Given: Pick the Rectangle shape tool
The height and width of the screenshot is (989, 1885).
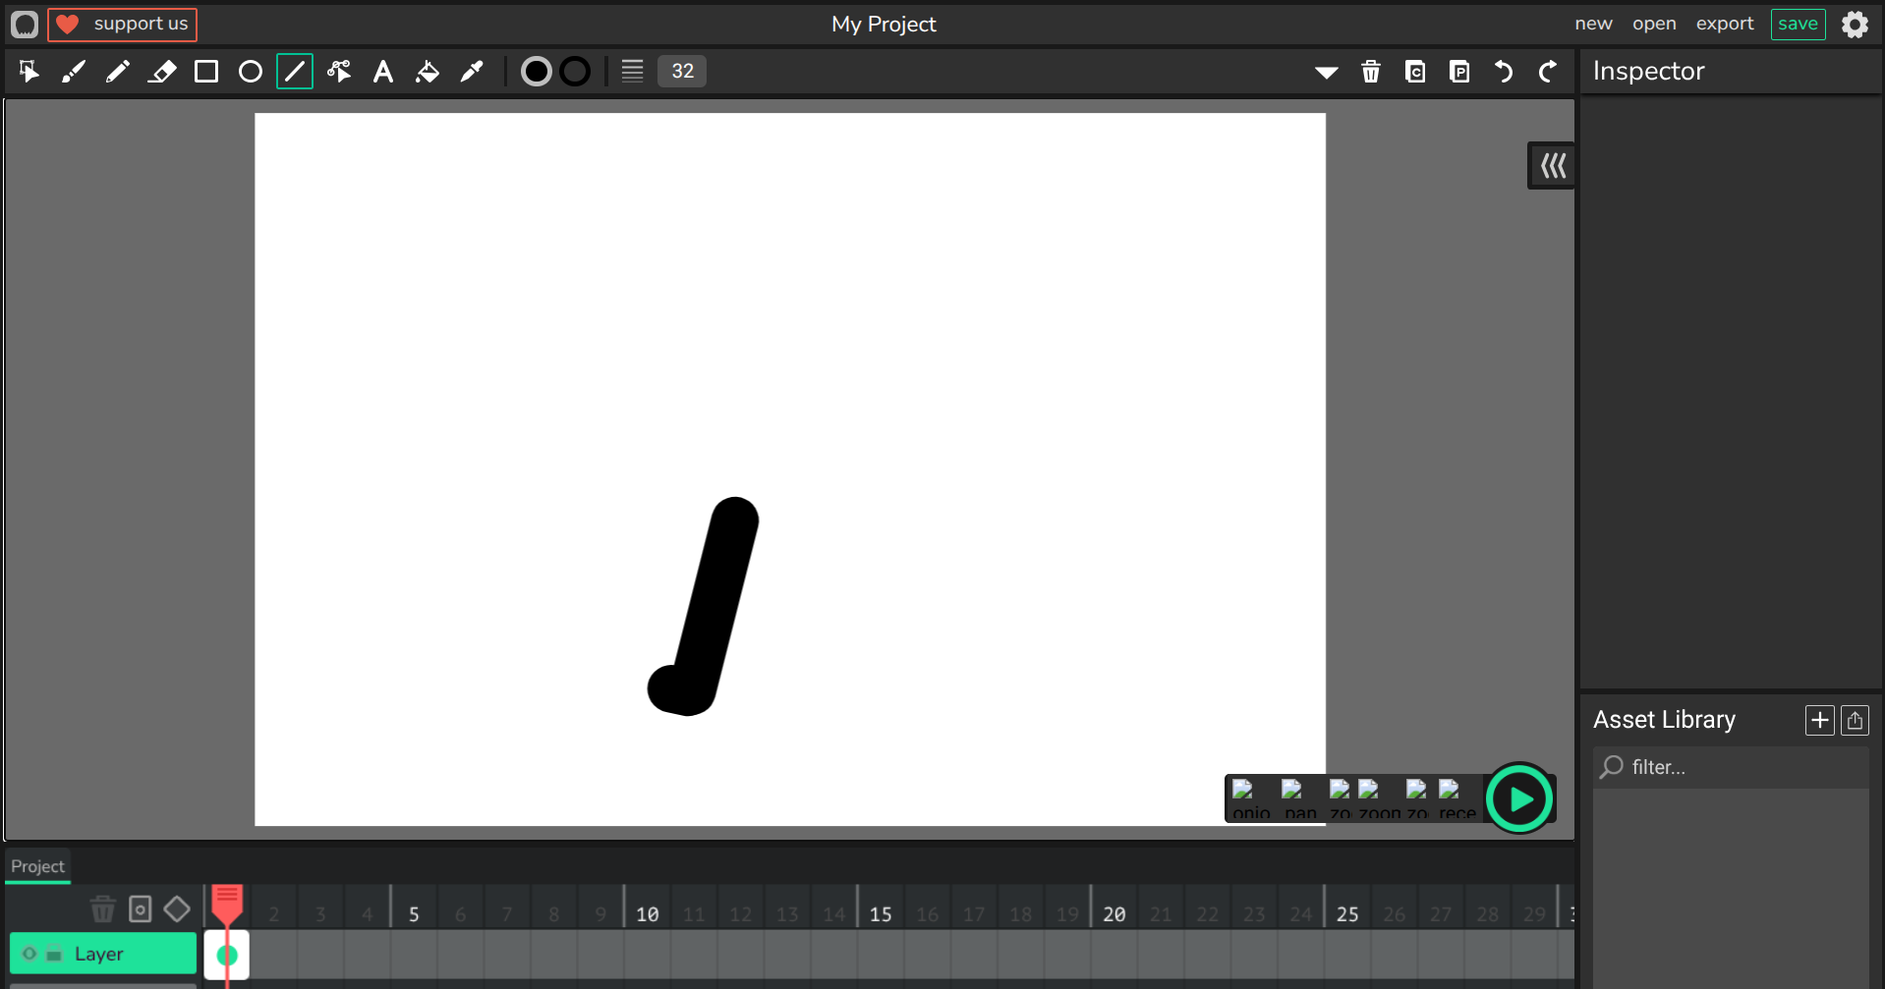Looking at the screenshot, I should (x=206, y=72).
